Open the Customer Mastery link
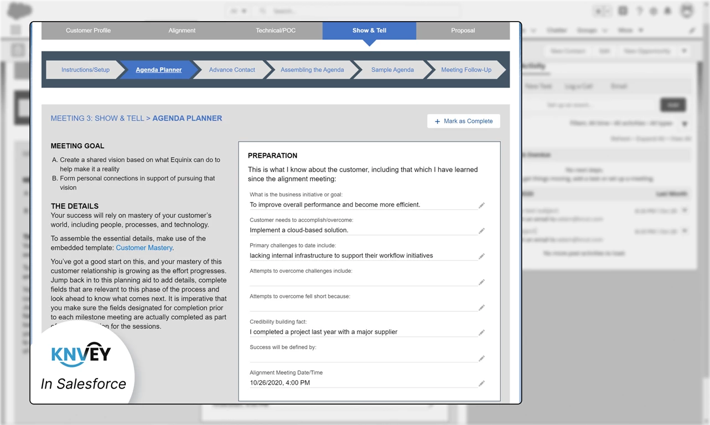This screenshot has height=425, width=710. 144,247
